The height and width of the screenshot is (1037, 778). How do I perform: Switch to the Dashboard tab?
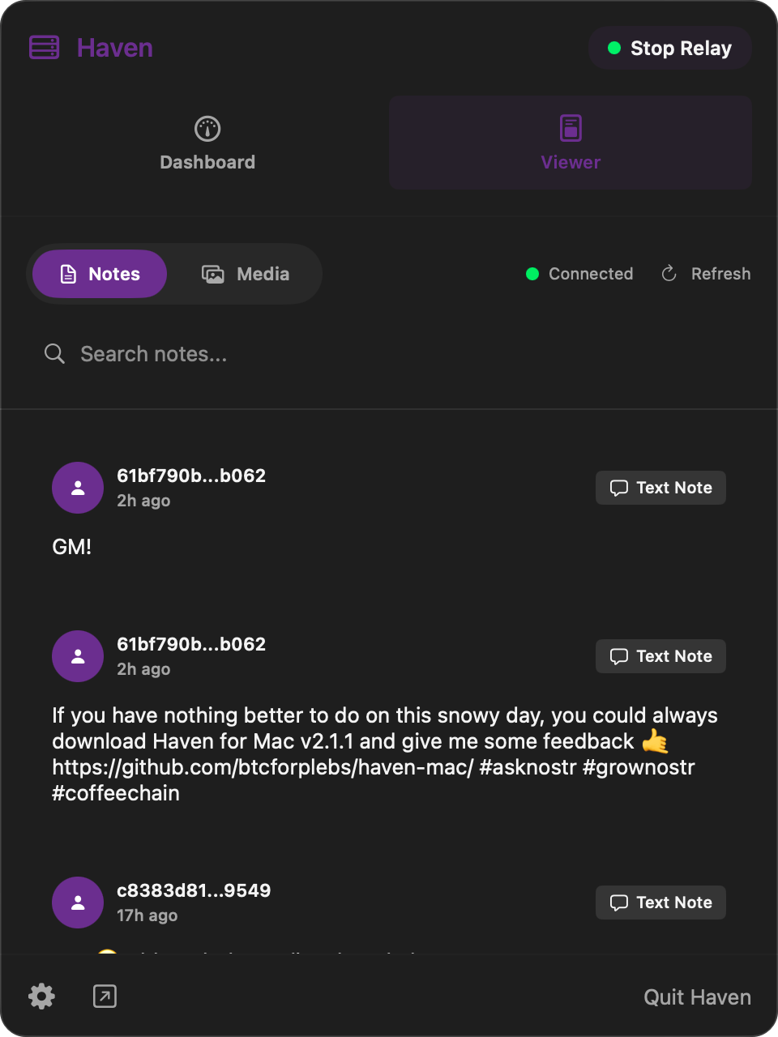coord(207,143)
